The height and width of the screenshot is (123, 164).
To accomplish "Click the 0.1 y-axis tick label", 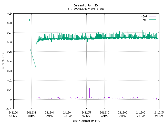I will pos(9,90).
